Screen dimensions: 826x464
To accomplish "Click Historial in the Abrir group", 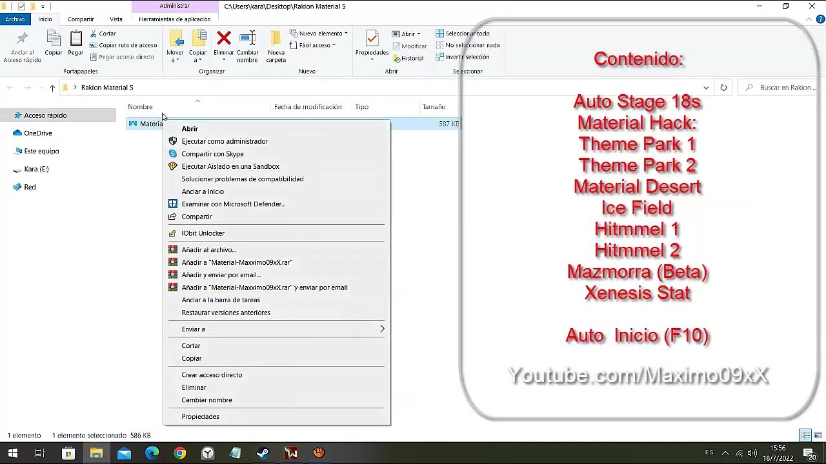I will tap(408, 58).
